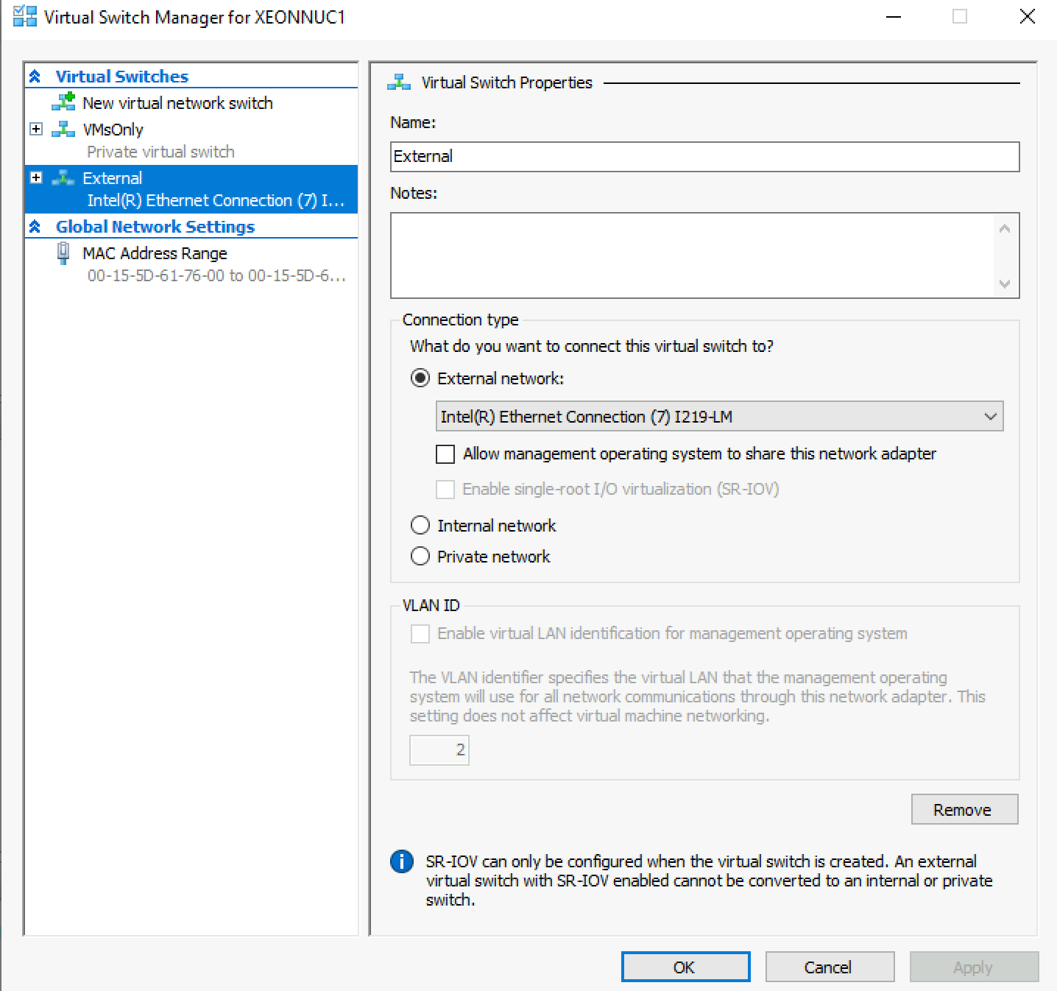Click the Apply button

click(x=974, y=967)
